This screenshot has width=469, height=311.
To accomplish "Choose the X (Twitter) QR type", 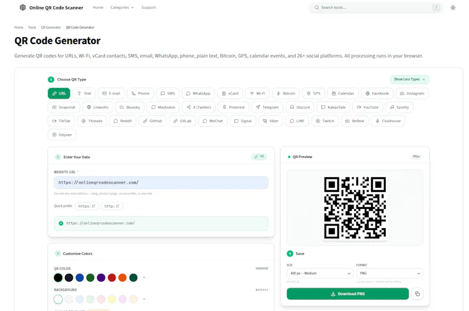I will [199, 107].
